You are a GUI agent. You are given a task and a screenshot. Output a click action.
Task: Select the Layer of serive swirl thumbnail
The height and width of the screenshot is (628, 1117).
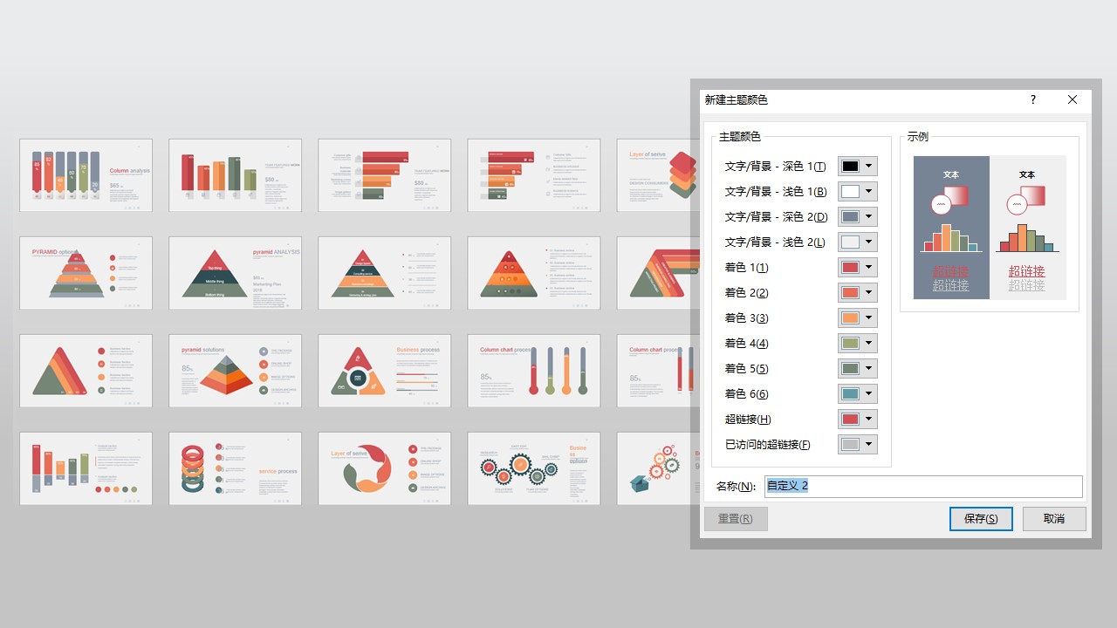pyautogui.click(x=384, y=468)
